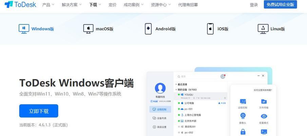Click the 远程控制 monitor icon in right panel
Viewport: 307px width, 136px height.
pyautogui.click(x=243, y=101)
